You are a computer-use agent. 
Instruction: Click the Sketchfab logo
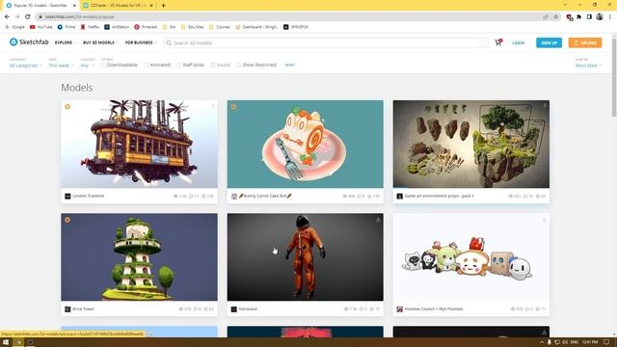(29, 42)
